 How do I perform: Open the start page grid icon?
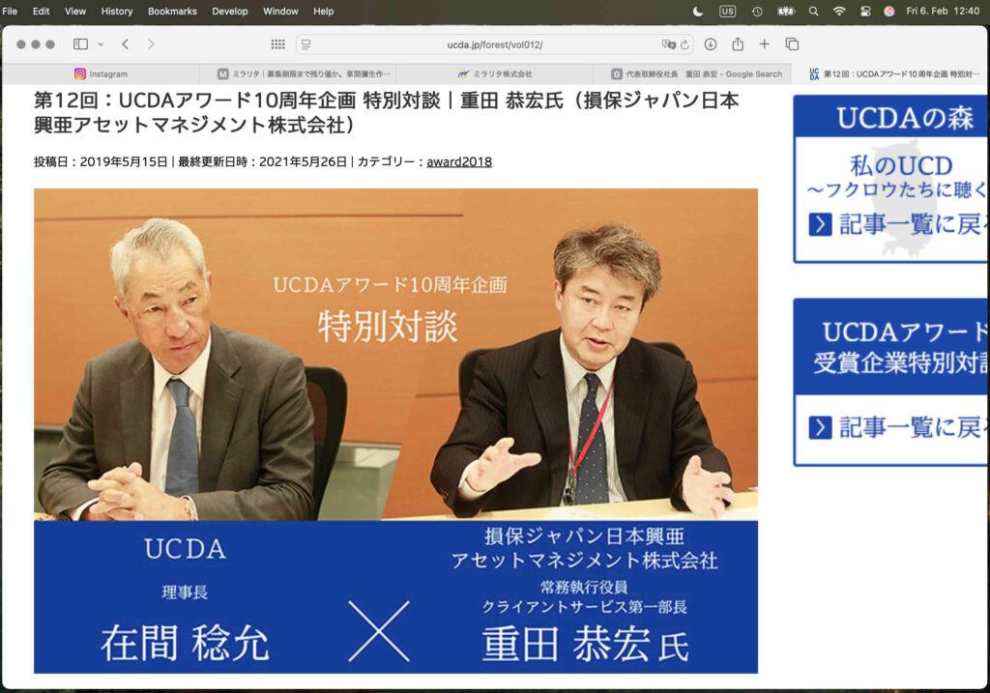coord(277,44)
